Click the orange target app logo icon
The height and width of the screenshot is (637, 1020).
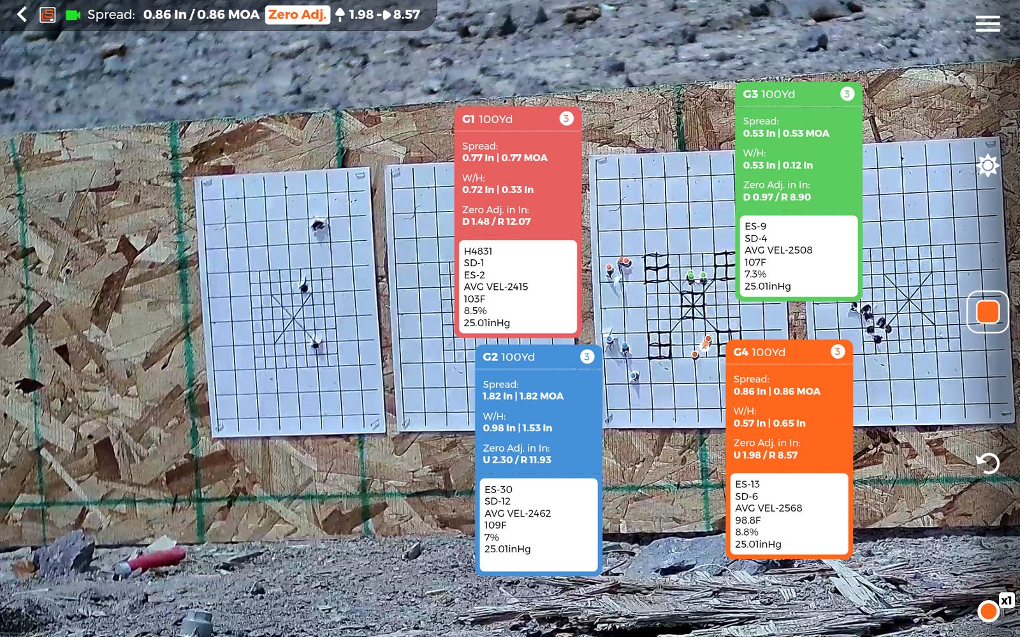pyautogui.click(x=48, y=15)
